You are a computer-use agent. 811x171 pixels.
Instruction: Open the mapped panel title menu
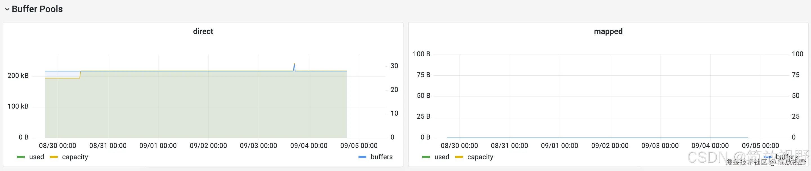608,31
